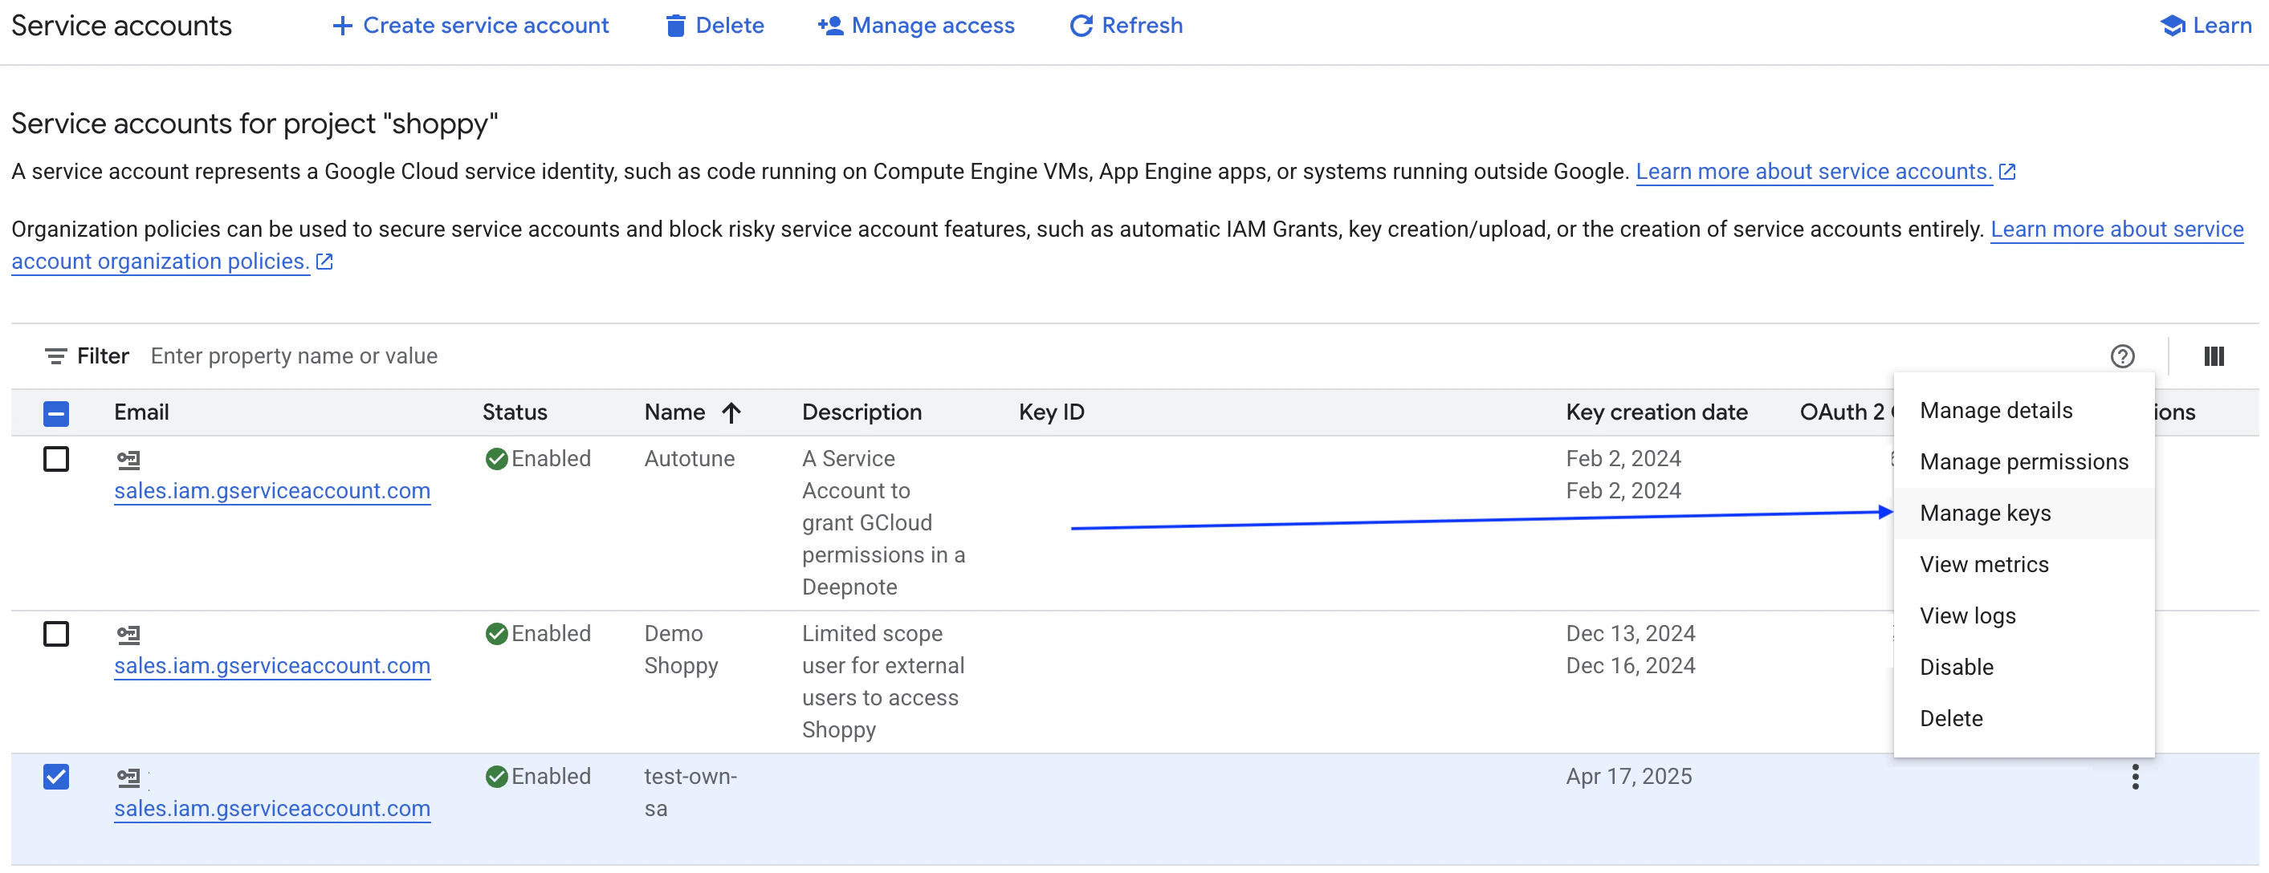
Task: Click the Filter lines icon
Action: pos(55,356)
